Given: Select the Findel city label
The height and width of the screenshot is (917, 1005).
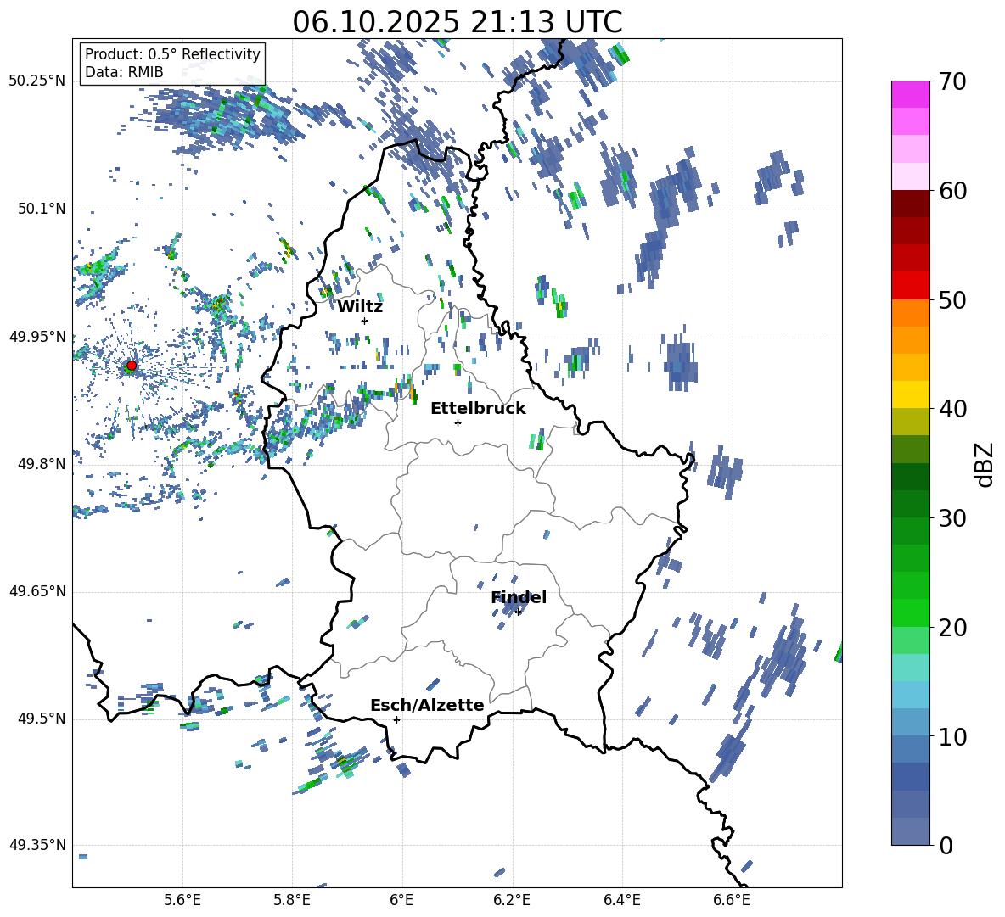Looking at the screenshot, I should [x=519, y=597].
